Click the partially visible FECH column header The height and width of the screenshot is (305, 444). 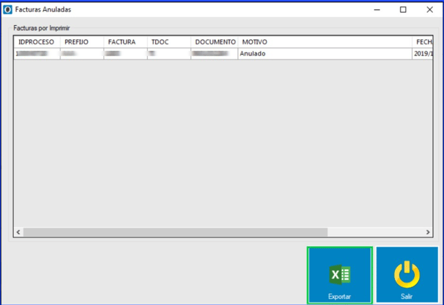point(423,42)
